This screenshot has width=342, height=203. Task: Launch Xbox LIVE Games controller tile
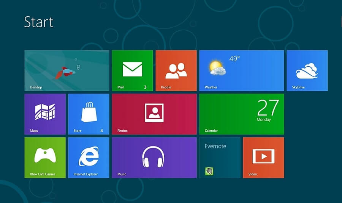[x=45, y=158]
